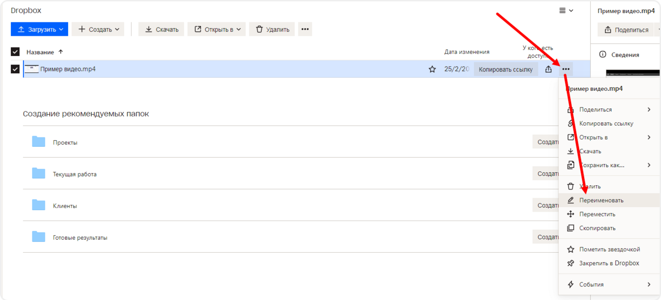Image resolution: width=661 pixels, height=300 pixels.
Task: Click the sort arrow next to Название
Action: 60,52
